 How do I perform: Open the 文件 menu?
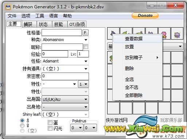pyautogui.click(x=12, y=16)
